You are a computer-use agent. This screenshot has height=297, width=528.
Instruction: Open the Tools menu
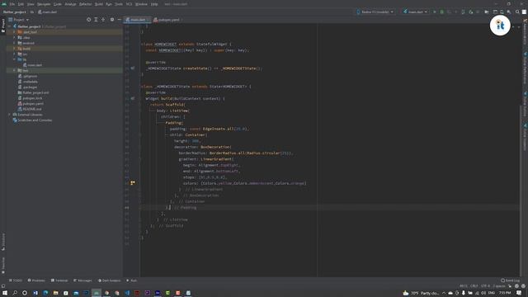[119, 4]
